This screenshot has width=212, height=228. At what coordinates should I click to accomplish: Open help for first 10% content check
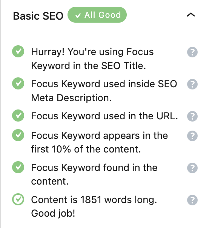(192, 136)
